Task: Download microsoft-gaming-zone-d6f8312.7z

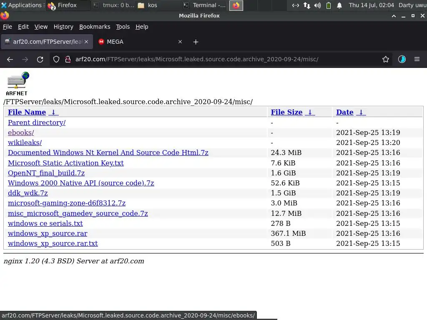Action: (67, 203)
